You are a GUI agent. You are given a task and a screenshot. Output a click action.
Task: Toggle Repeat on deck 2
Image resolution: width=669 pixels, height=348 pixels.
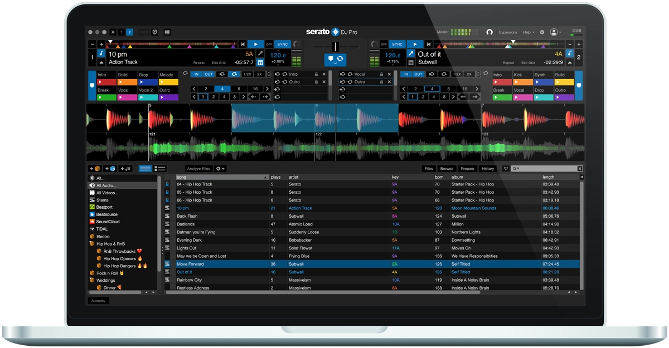(x=508, y=63)
